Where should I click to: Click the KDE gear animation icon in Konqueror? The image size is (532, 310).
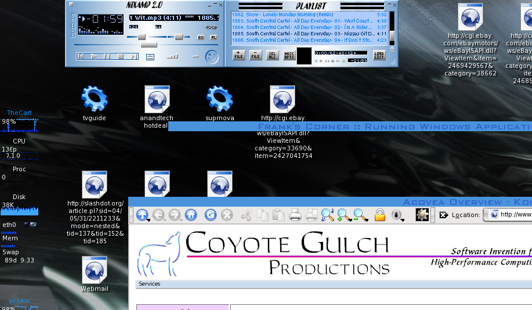coord(422,215)
